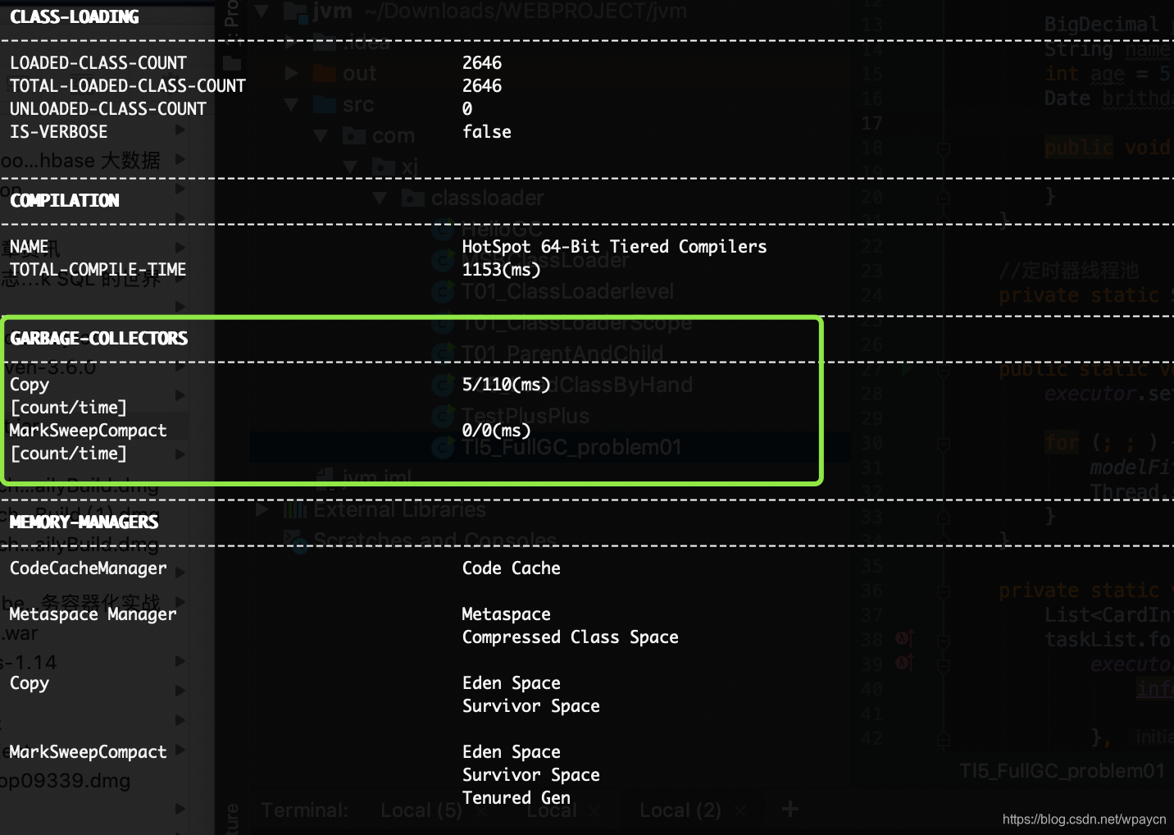Viewport: 1174px width, 835px height.
Task: Add a new terminal tab with plus icon
Action: pos(789,810)
